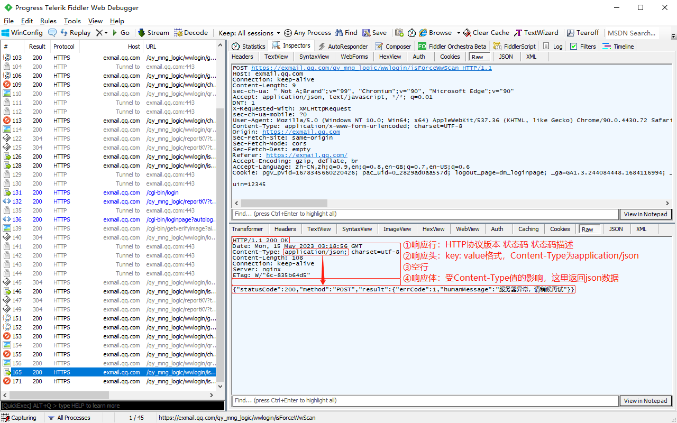This screenshot has width=677, height=423.
Task: Click request Raw view horizontal scrollbar
Action: tap(285, 203)
